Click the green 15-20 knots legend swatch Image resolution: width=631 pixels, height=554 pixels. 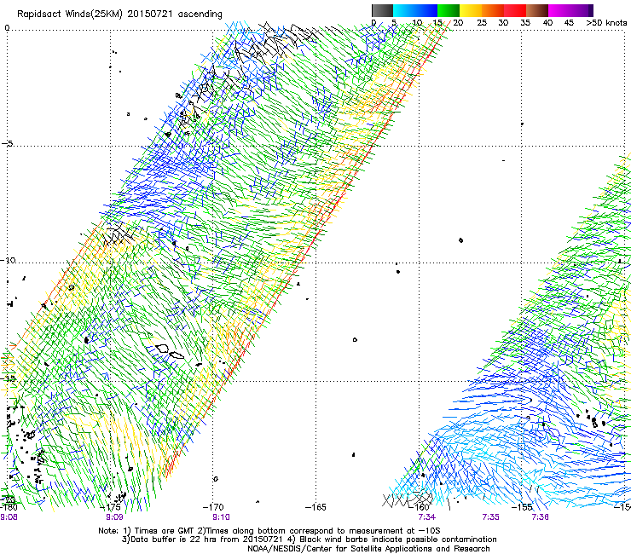click(x=449, y=10)
